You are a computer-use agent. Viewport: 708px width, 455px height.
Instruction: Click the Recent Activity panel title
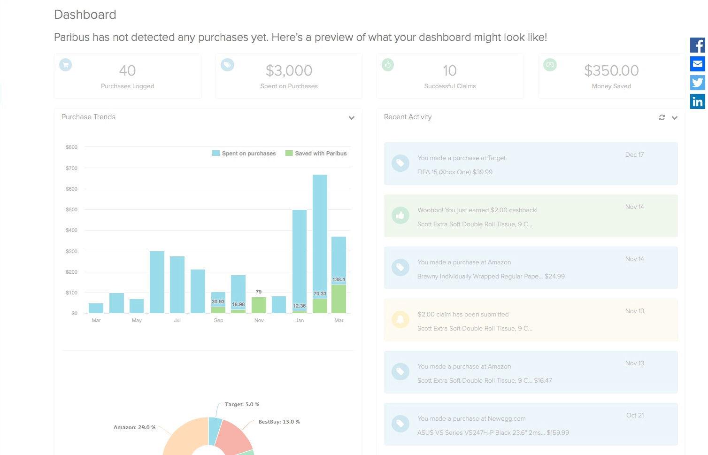click(408, 117)
